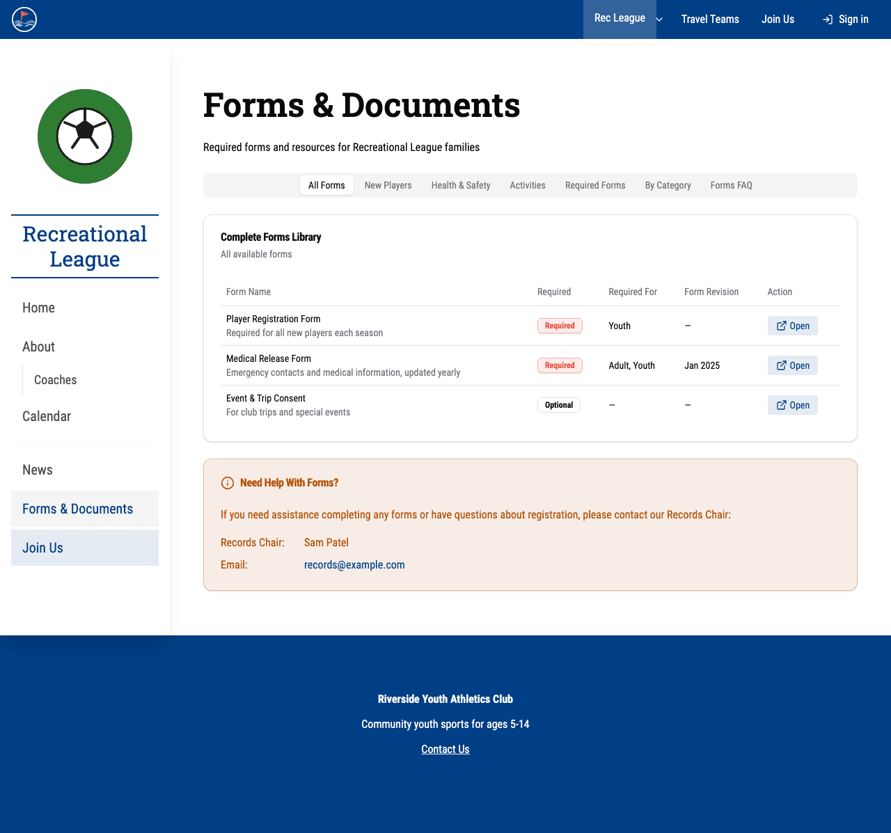The image size is (891, 833).
Task: Expand the Rec League dropdown chevron
Action: click(x=660, y=19)
